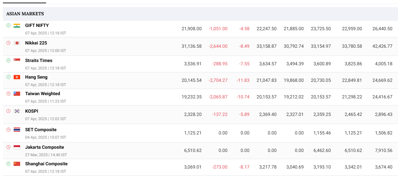Click the South Korea flag next to KOSPI
This screenshot has height=176, width=398.
click(x=17, y=111)
